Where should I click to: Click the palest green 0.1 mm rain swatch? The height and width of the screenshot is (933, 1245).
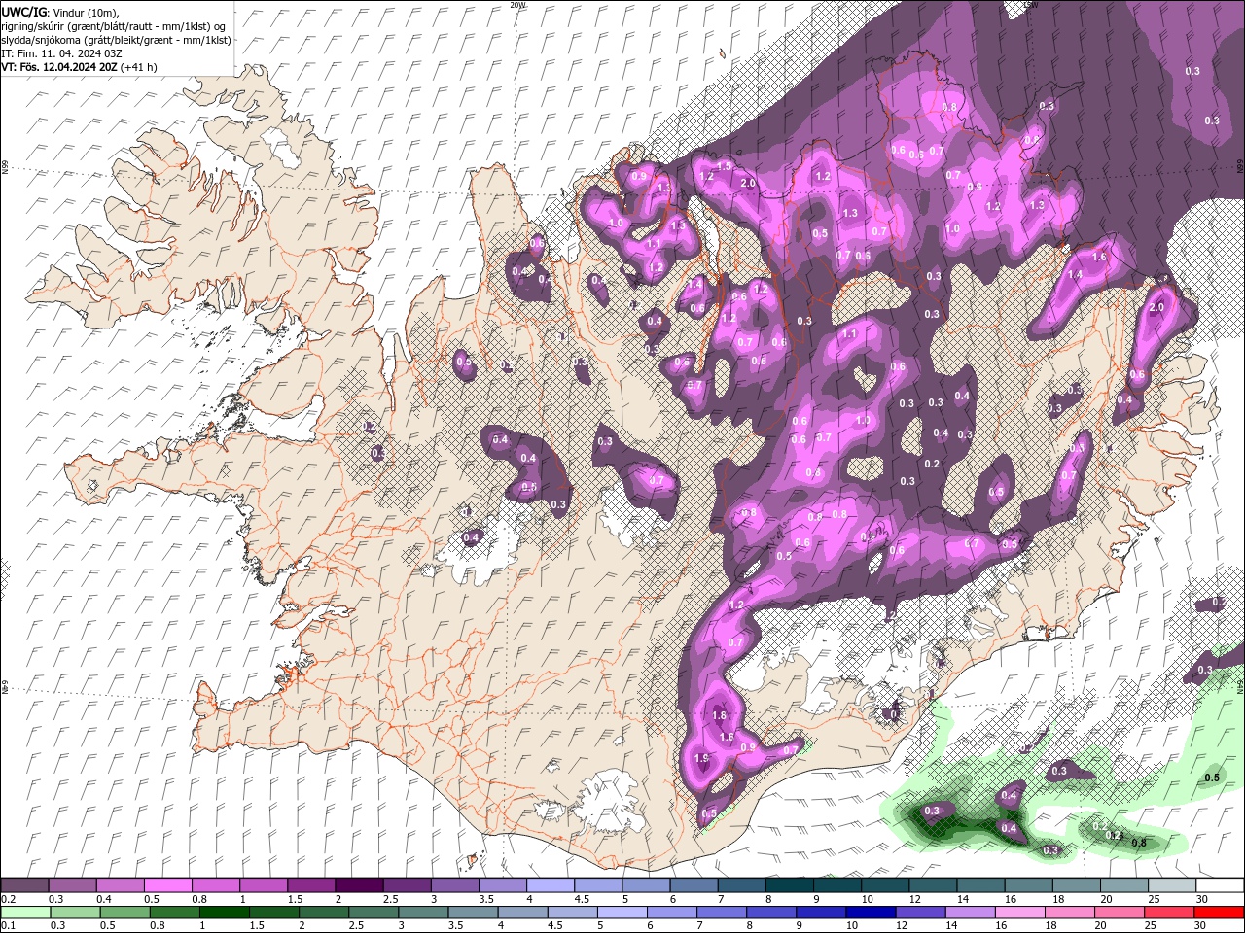click(x=25, y=913)
